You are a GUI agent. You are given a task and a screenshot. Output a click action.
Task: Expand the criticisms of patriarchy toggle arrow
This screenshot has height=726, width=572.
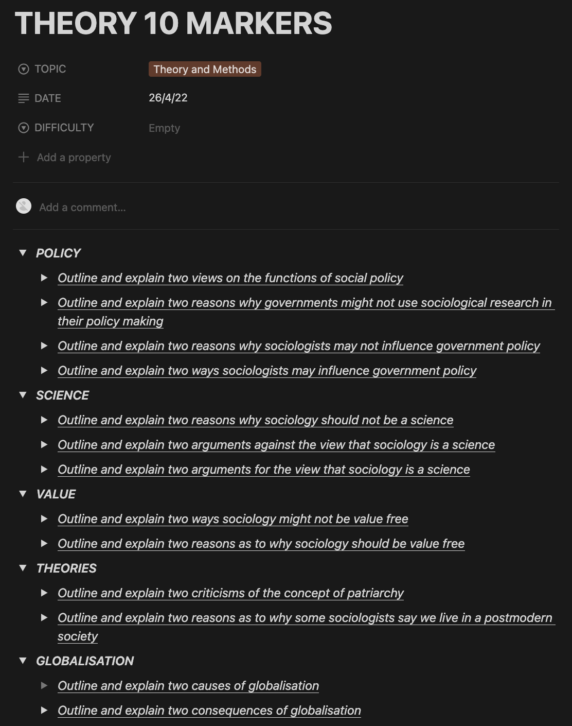44,593
